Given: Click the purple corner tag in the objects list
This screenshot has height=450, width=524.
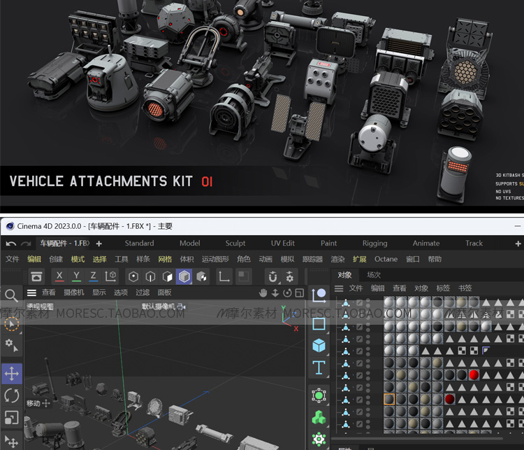Looking at the screenshot, I should (486, 351).
